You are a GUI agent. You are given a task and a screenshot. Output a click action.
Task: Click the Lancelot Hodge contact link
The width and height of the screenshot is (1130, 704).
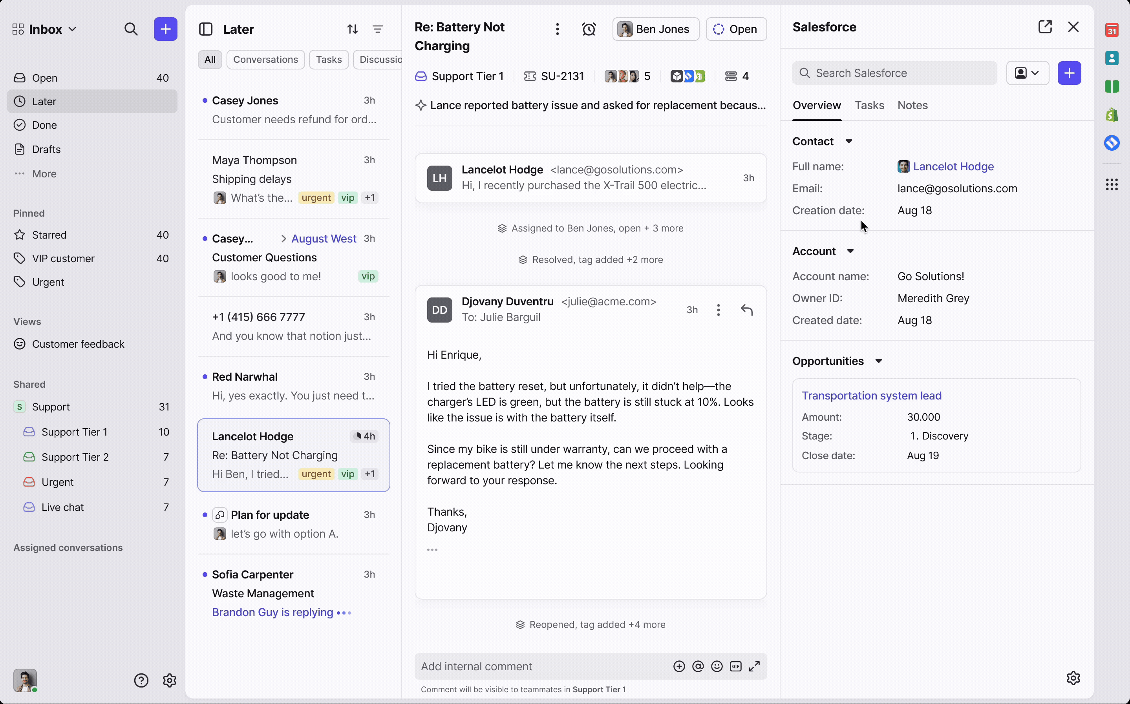[x=953, y=167]
